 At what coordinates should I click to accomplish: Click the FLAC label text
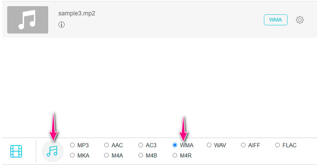point(289,145)
